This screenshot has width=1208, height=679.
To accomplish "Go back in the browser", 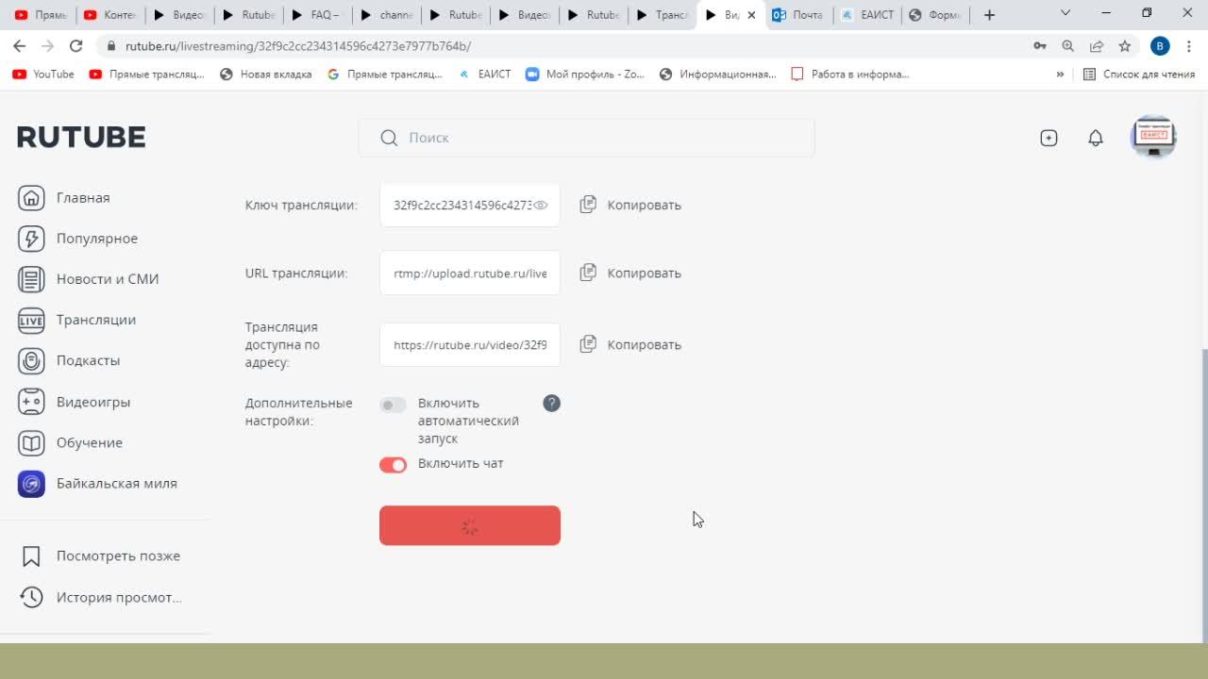I will (20, 46).
